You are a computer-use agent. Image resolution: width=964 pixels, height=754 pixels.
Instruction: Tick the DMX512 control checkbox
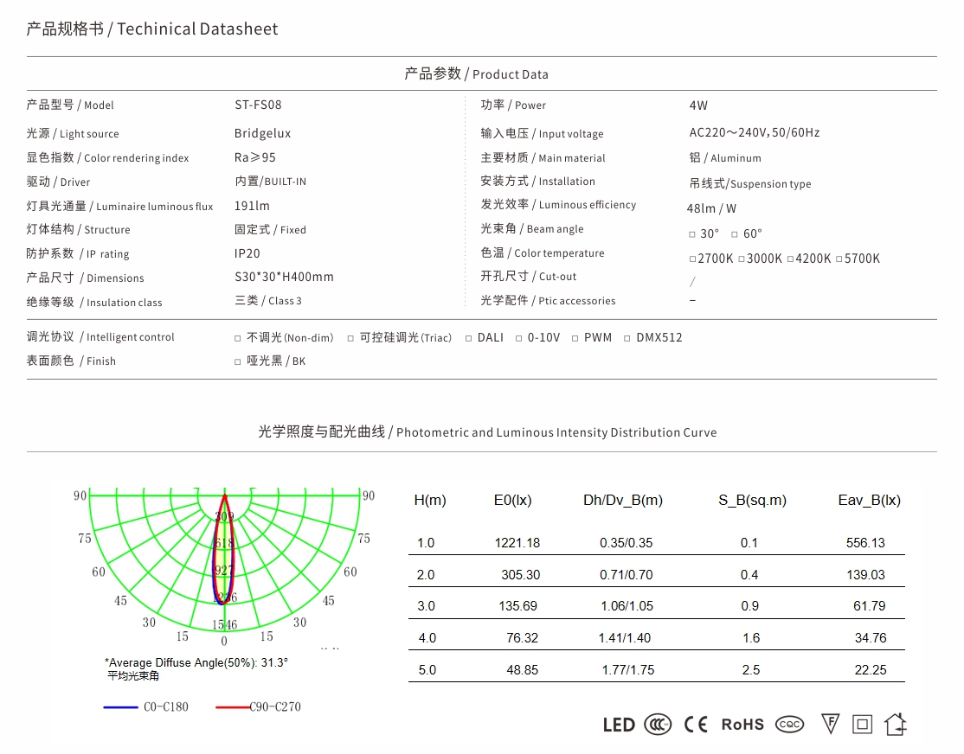627,339
